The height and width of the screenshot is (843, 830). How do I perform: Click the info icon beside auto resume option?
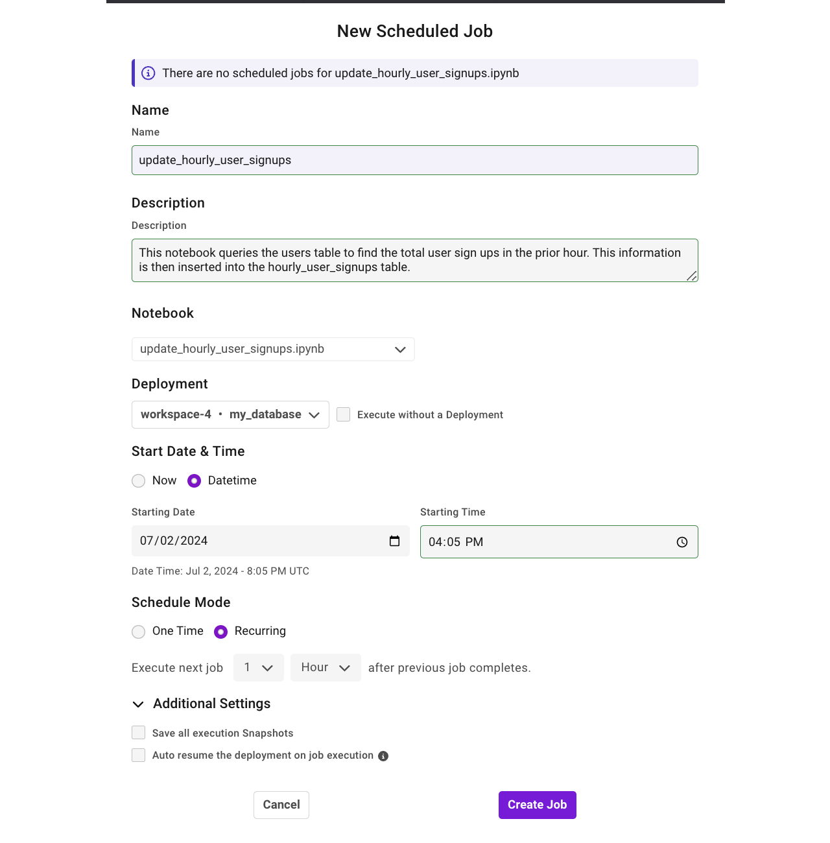pos(383,755)
